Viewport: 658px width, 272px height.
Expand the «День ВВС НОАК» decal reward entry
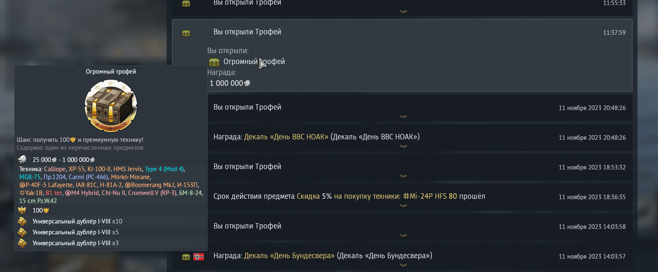pyautogui.click(x=403, y=146)
